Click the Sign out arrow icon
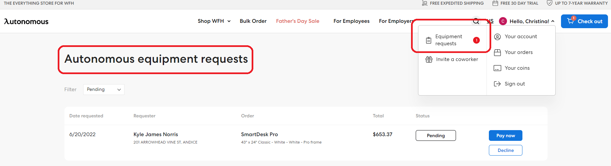611x166 pixels. [497, 84]
